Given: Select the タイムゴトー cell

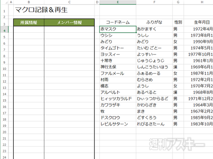Looking at the screenshot, I should 118,48.
